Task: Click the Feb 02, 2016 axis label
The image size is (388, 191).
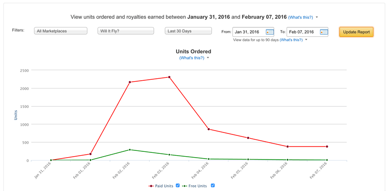Action: pos(122,171)
